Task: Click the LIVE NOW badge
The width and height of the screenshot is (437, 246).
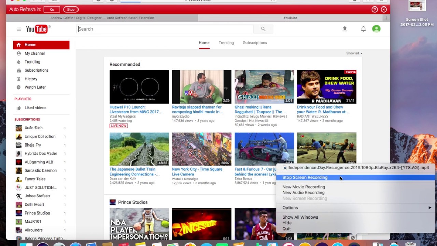Action: [x=118, y=126]
